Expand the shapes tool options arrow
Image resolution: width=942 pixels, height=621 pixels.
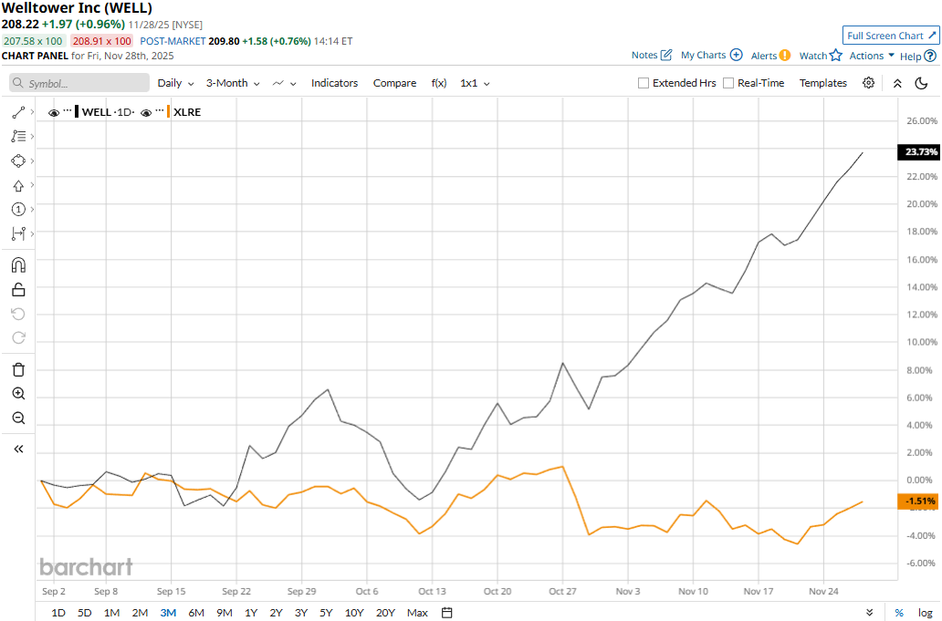[33, 160]
